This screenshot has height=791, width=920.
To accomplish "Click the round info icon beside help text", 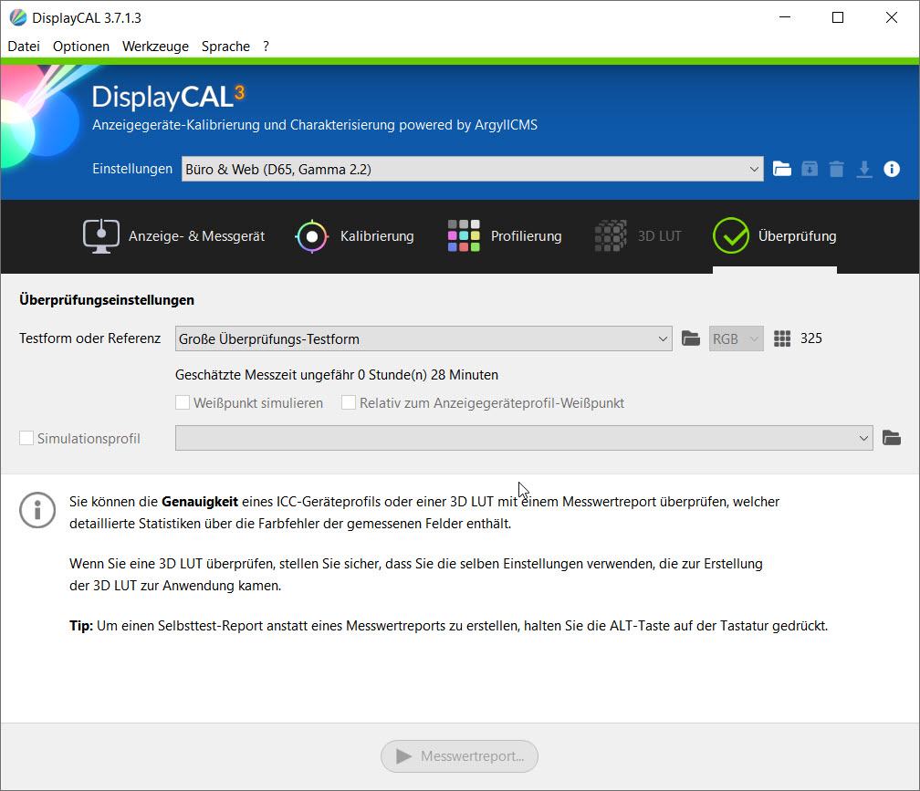I will click(37, 510).
